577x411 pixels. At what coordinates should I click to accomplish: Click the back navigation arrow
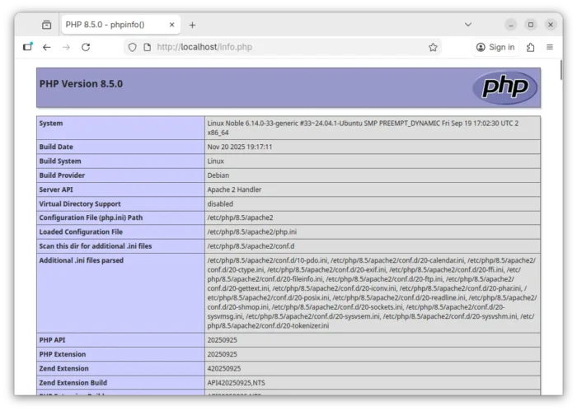click(x=47, y=48)
